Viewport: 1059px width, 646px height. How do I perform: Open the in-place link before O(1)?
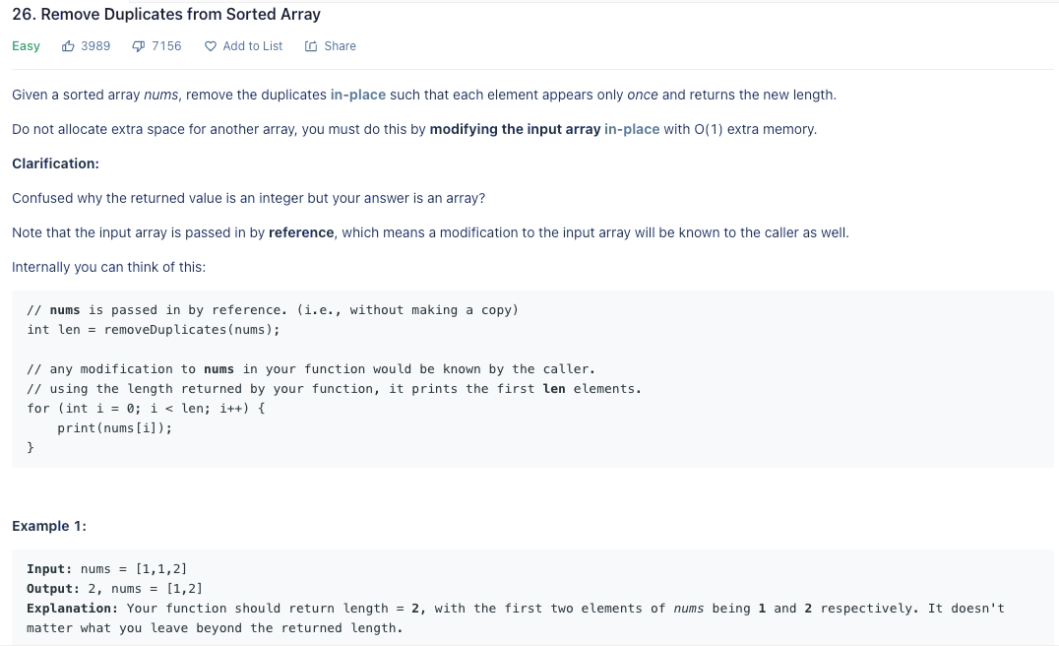click(x=632, y=129)
